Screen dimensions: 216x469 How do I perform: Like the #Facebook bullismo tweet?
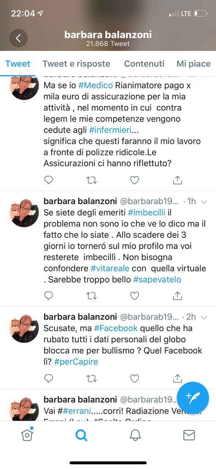click(x=134, y=378)
